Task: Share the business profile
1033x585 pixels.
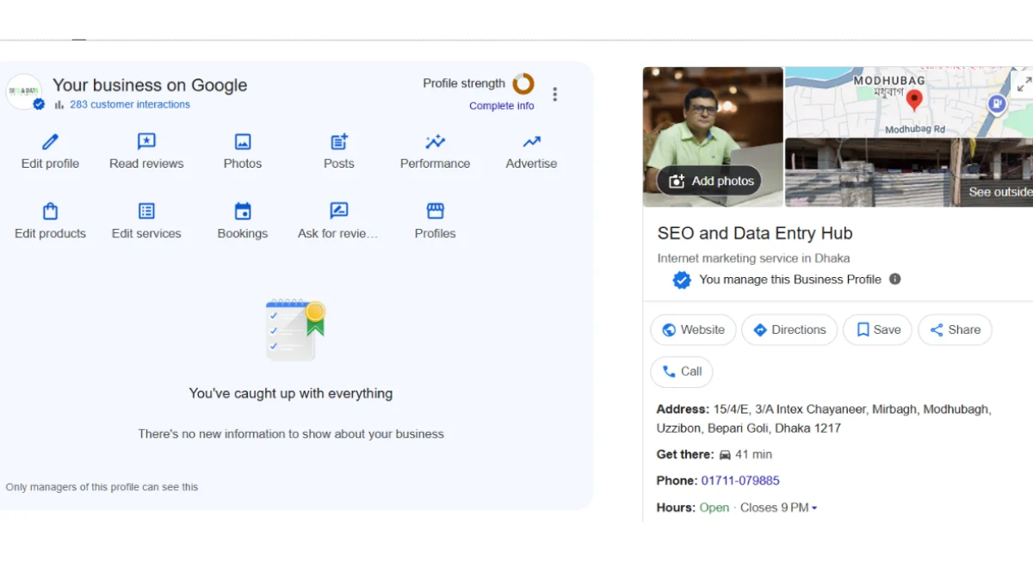Action: [955, 329]
